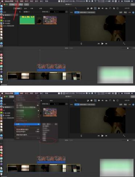Click the clip information icon in the upper window
This screenshot has width=135, height=177.
tap(118, 8)
